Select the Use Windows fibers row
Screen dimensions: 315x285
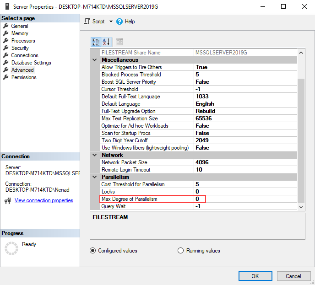198,148
